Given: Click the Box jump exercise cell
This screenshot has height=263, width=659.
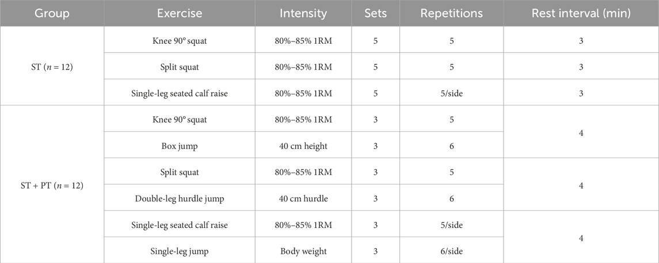Looking at the screenshot, I should tap(180, 146).
